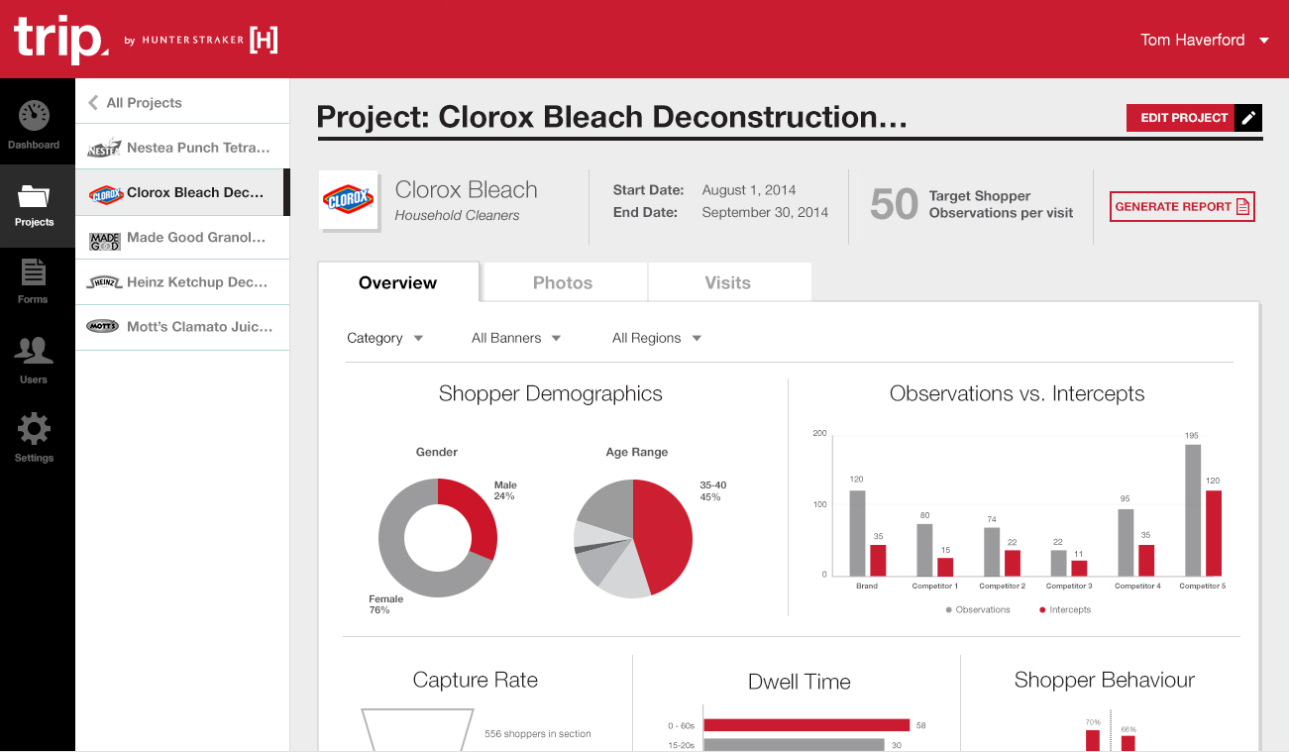Switch to the Visits tab

coord(728,282)
